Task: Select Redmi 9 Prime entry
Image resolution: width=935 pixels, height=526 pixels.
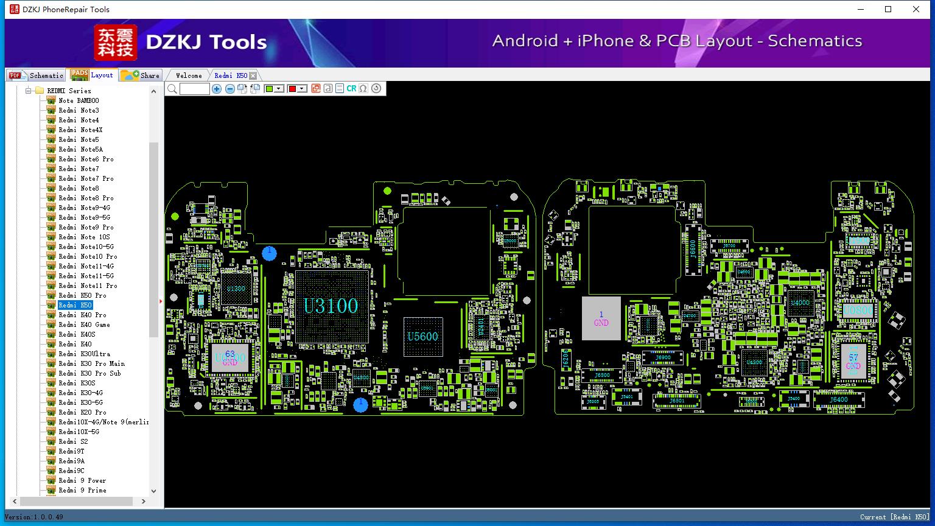Action: coord(82,490)
